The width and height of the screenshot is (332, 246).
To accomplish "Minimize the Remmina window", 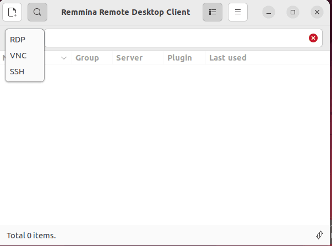I will pos(269,12).
